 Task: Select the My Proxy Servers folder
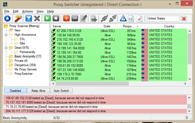click(x=25, y=69)
